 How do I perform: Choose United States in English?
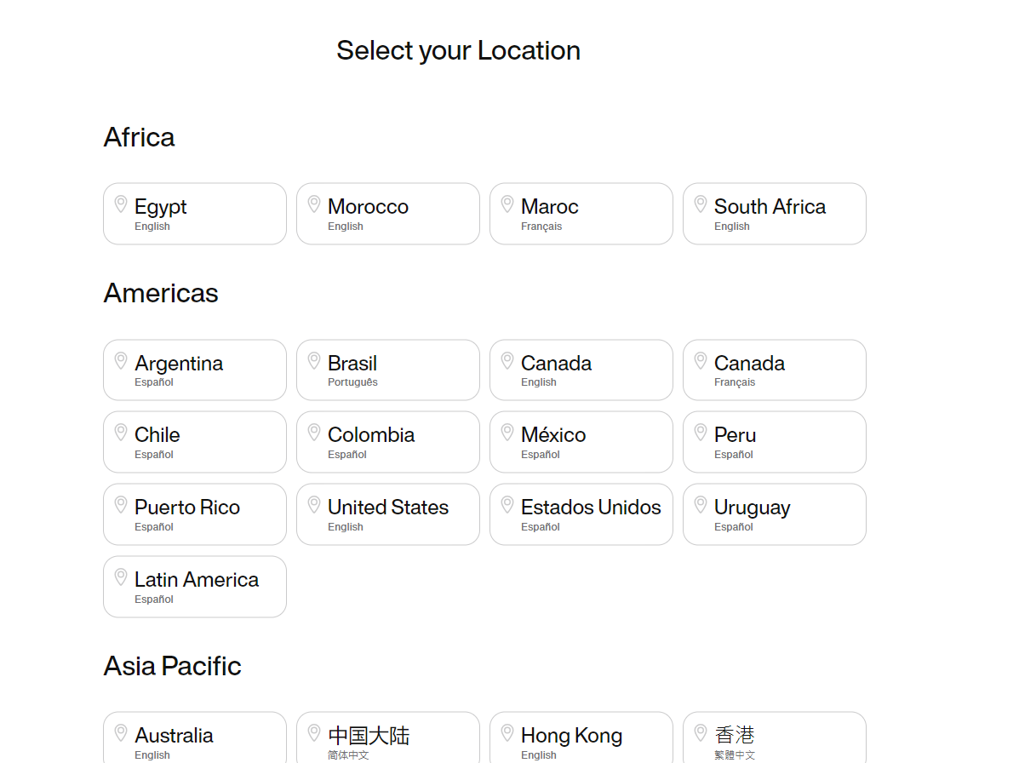click(387, 514)
